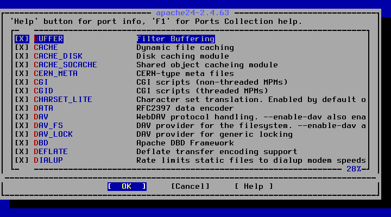This screenshot has height=217, width=391.
Task: Toggle the CACHE_SOCACHE checkbox
Action: pos(22,65)
